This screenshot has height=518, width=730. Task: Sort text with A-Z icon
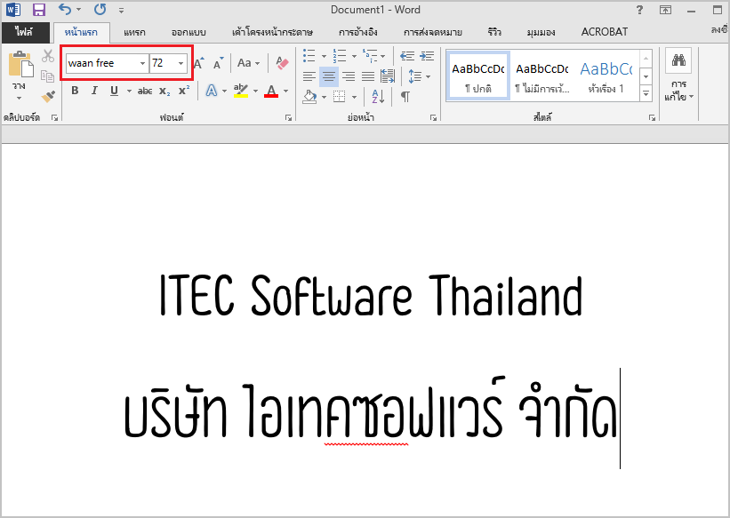pos(378,97)
